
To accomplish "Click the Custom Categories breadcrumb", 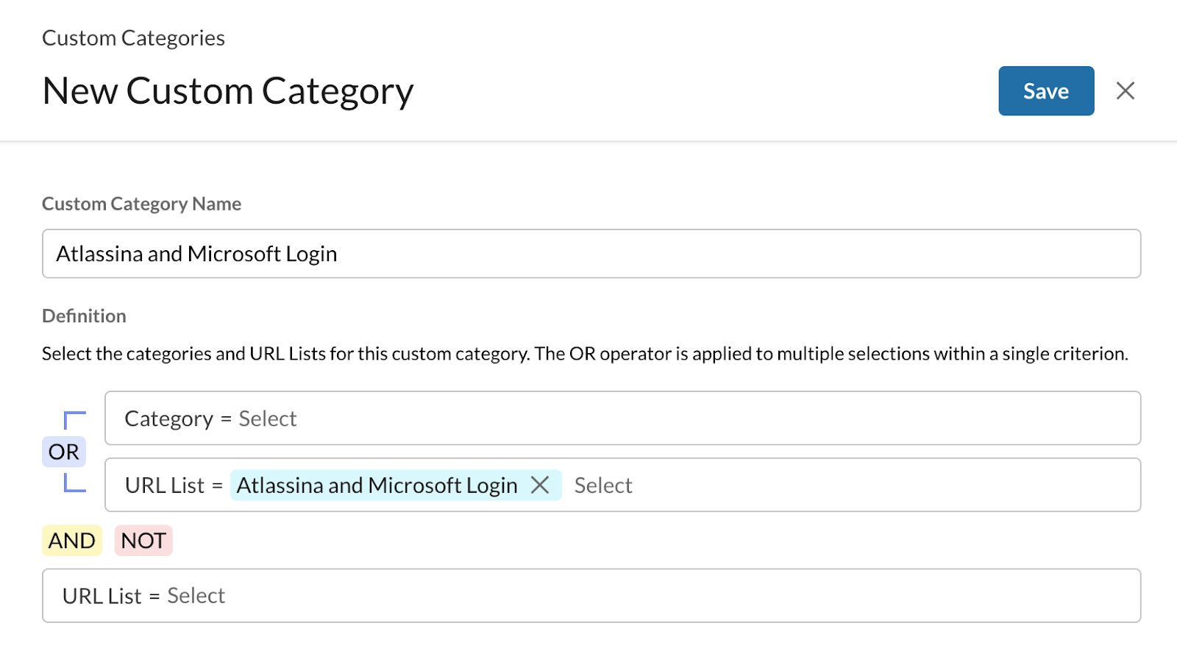I will (x=133, y=38).
